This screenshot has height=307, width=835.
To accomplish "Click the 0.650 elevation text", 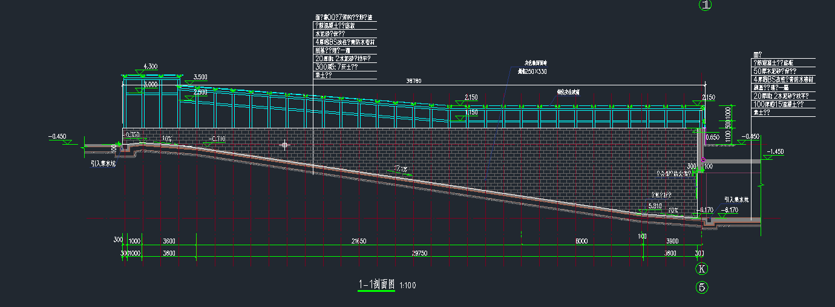I will click(712, 138).
